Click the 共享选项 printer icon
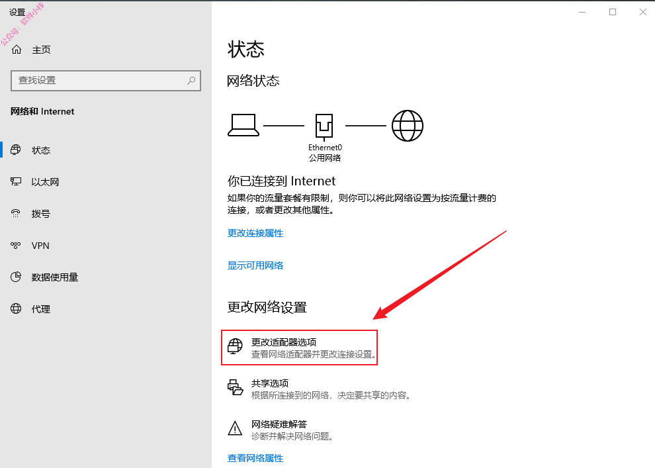The image size is (655, 468). click(x=235, y=387)
